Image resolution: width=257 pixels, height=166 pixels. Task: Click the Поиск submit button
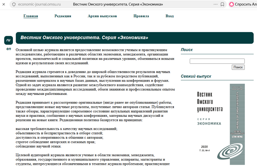(x=238, y=67)
